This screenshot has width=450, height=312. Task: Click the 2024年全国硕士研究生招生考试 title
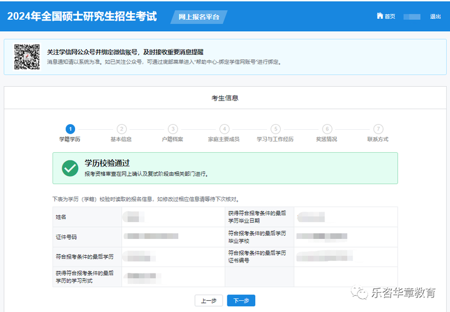click(82, 16)
